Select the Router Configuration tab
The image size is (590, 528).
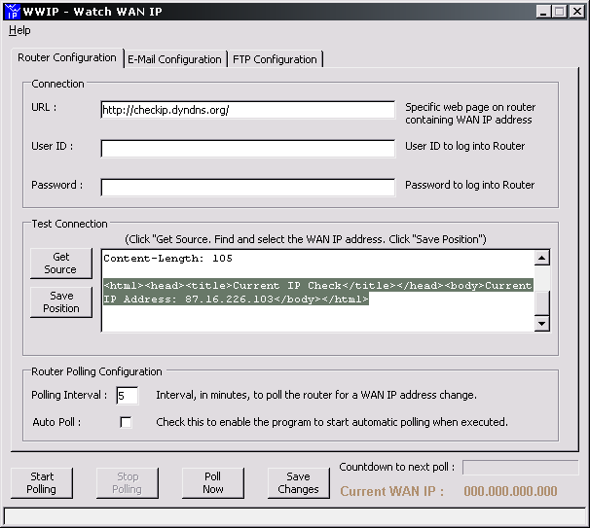(x=67, y=57)
